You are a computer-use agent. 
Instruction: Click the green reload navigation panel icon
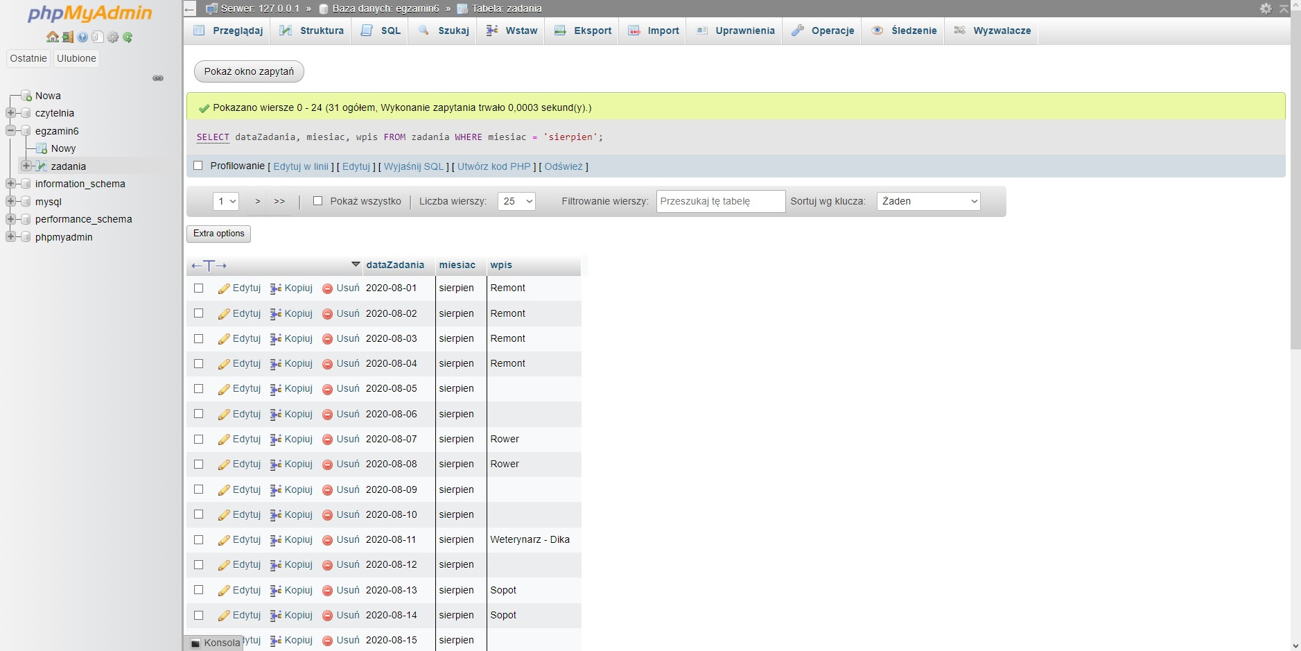128,37
